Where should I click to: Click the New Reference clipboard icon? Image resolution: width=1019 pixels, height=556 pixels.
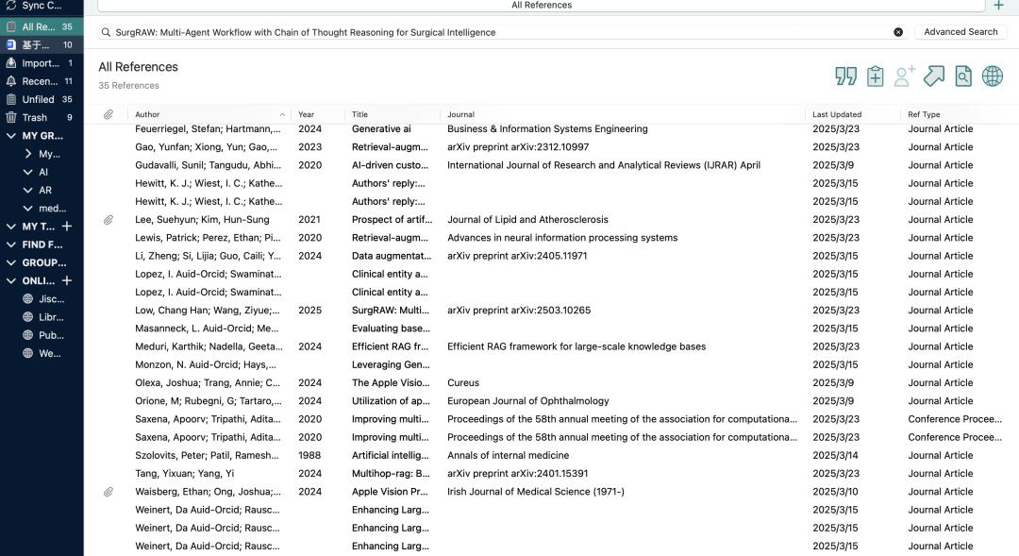tap(876, 76)
